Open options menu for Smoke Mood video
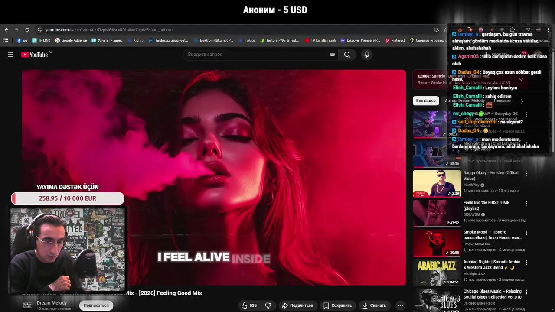Viewport: 555px width, 312px height. click(x=526, y=233)
